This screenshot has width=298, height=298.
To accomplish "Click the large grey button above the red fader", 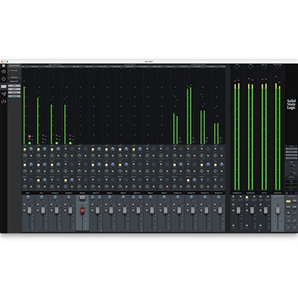I will click(82, 197).
